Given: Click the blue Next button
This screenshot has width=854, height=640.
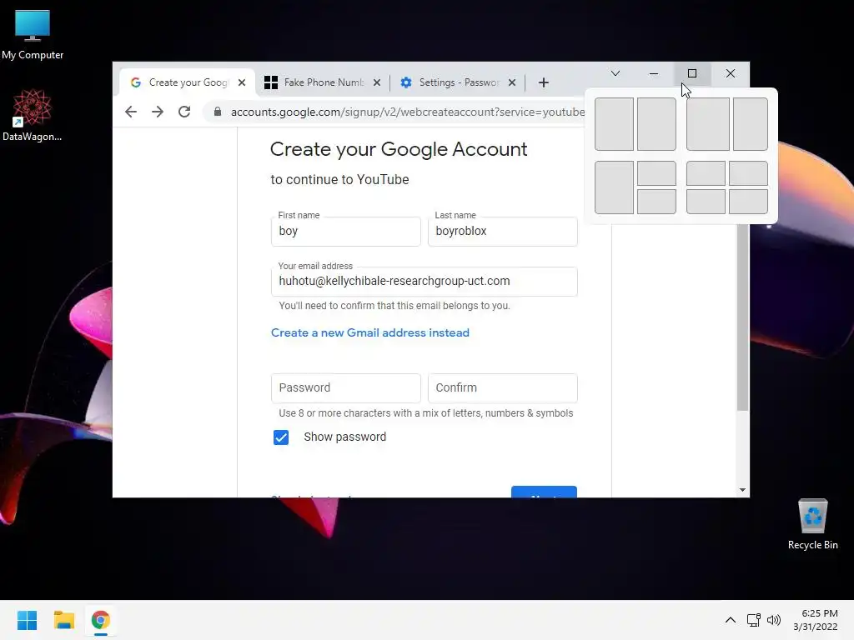Looking at the screenshot, I should (x=544, y=492).
